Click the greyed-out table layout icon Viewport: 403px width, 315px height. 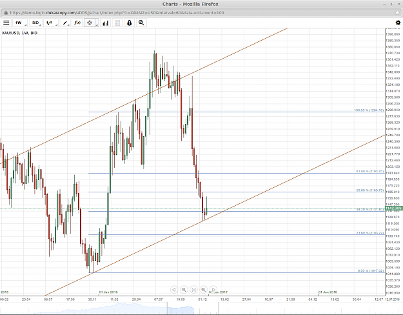pyautogui.click(x=117, y=23)
